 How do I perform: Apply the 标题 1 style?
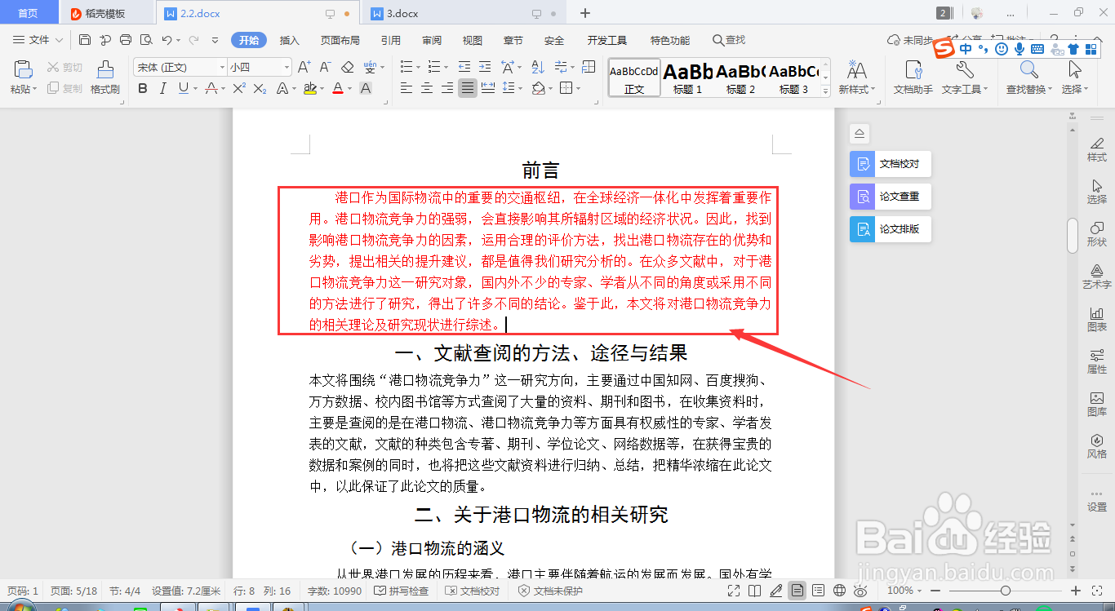pyautogui.click(x=688, y=78)
